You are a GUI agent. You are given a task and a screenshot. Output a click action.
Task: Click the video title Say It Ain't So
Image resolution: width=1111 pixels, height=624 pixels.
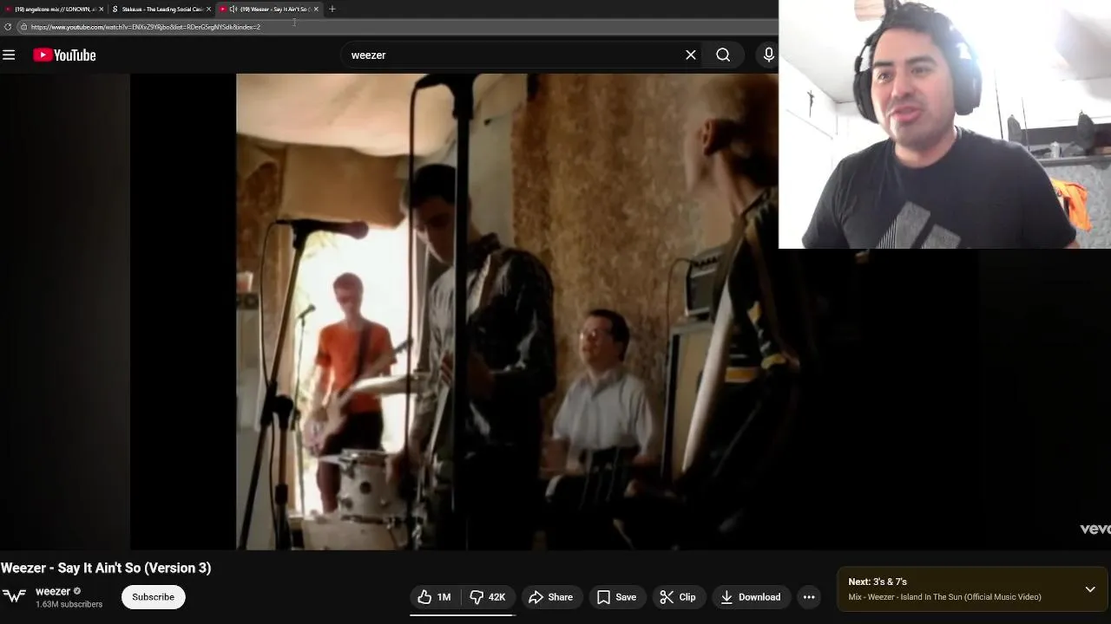coord(106,568)
